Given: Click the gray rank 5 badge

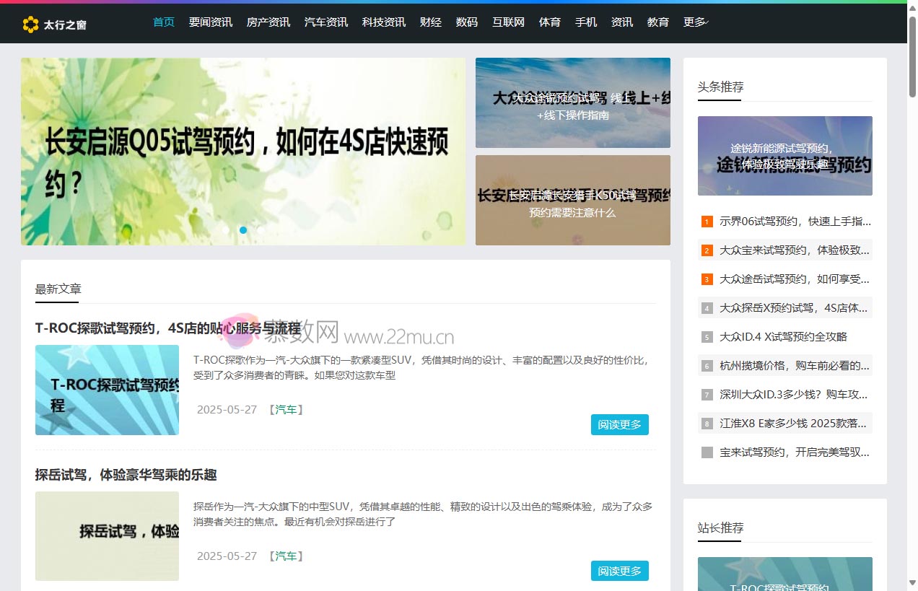Looking at the screenshot, I should point(707,337).
